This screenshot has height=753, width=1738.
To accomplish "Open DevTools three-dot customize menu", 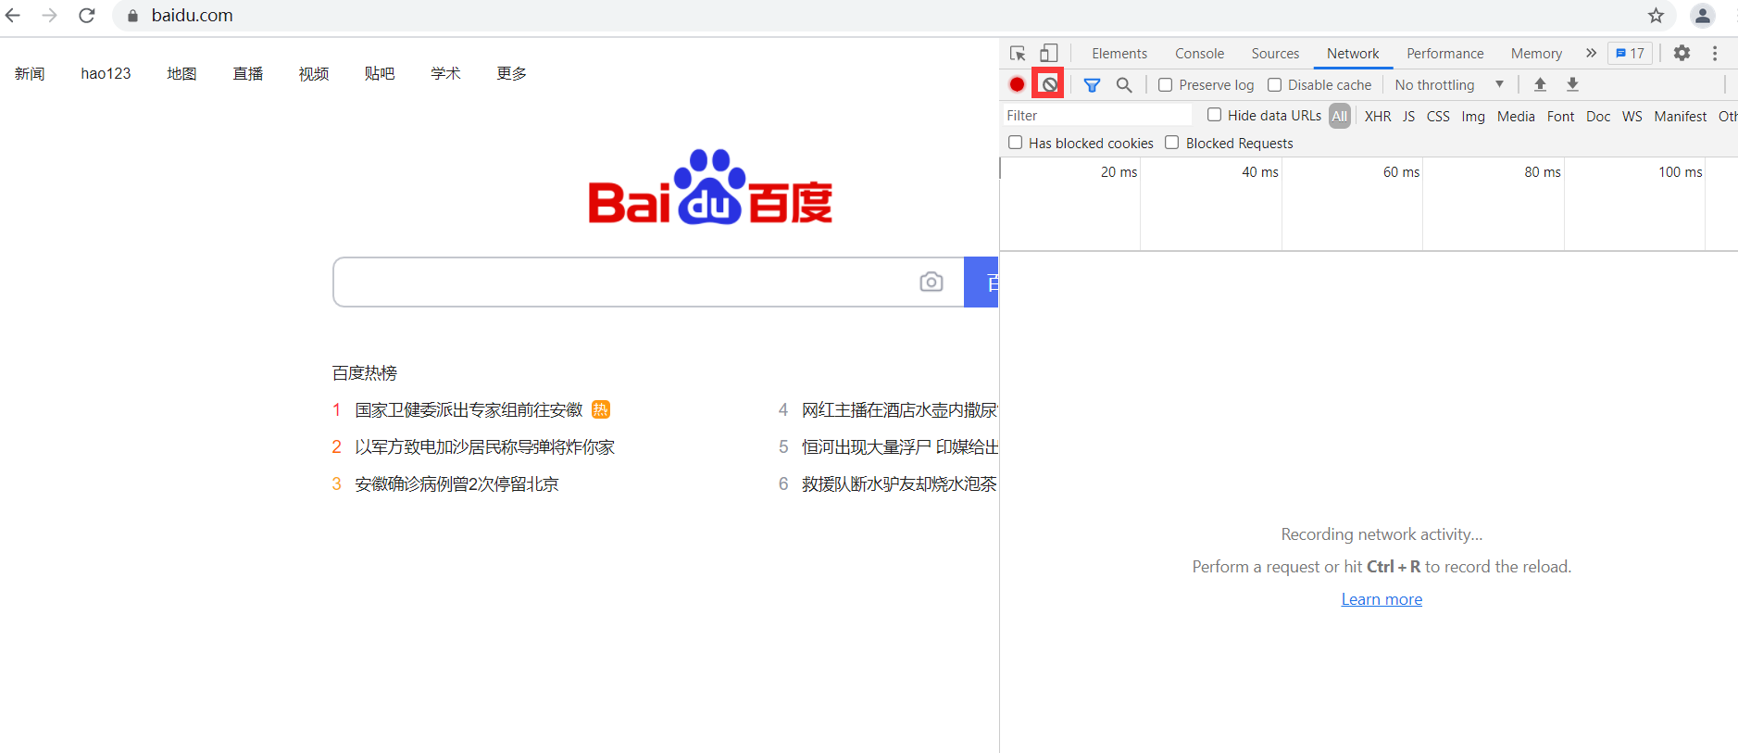I will (1715, 53).
